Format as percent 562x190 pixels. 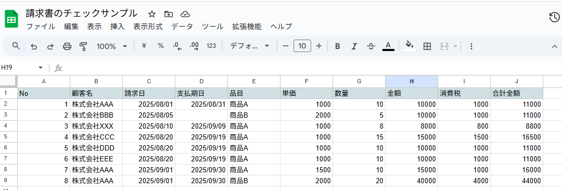coord(161,46)
